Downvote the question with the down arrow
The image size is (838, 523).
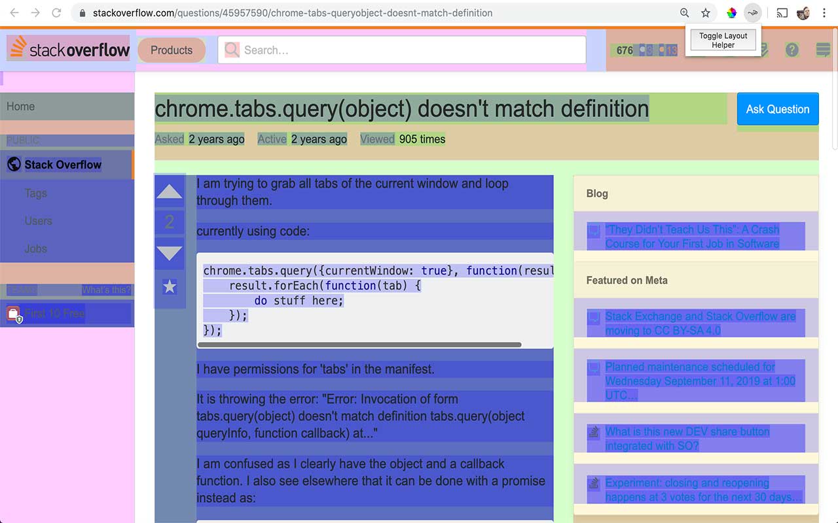click(170, 254)
